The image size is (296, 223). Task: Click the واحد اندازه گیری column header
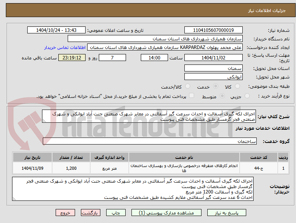pos(109,157)
